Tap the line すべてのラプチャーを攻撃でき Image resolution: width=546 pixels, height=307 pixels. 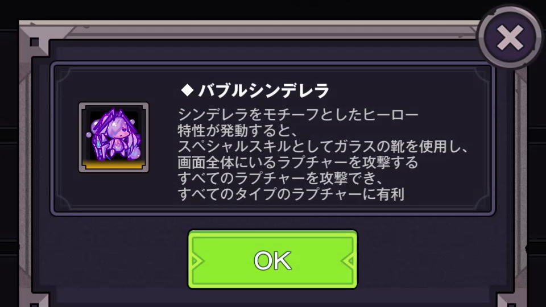[x=280, y=178]
